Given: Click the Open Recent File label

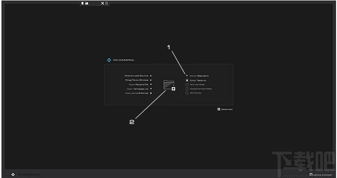Looking at the screenshot, I should [138, 84].
